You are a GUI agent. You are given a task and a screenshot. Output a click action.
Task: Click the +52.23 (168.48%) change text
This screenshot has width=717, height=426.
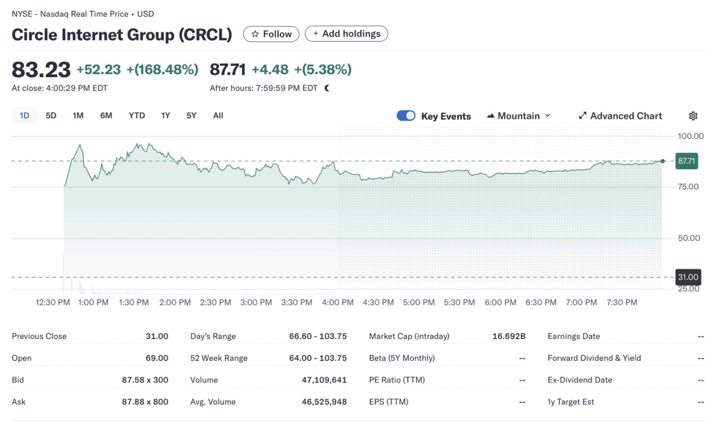(137, 70)
